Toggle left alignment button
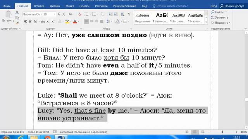248x139 pixels. [x=86, y=21]
